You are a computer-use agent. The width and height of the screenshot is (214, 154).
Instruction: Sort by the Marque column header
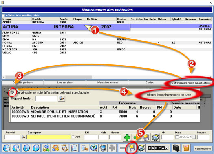pos(17,19)
